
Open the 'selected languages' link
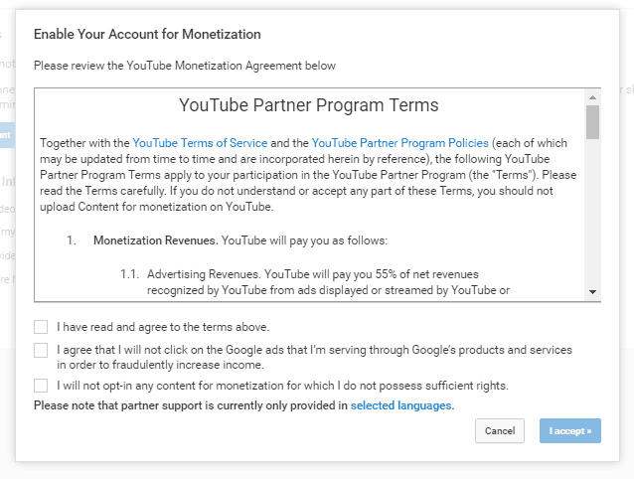coord(400,405)
